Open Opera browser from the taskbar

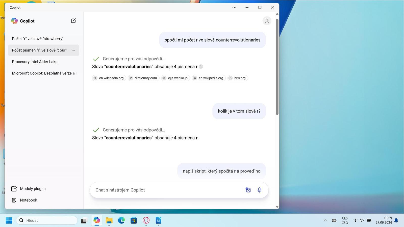click(146, 220)
